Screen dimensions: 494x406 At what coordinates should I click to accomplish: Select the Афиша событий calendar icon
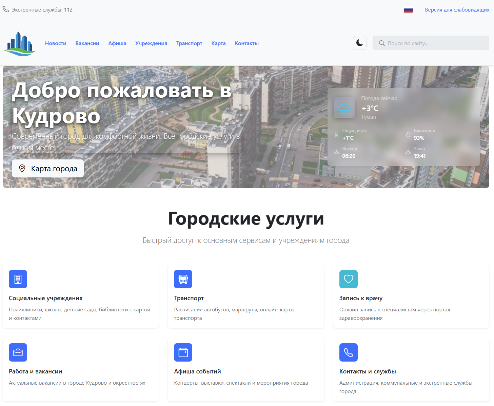pos(183,352)
